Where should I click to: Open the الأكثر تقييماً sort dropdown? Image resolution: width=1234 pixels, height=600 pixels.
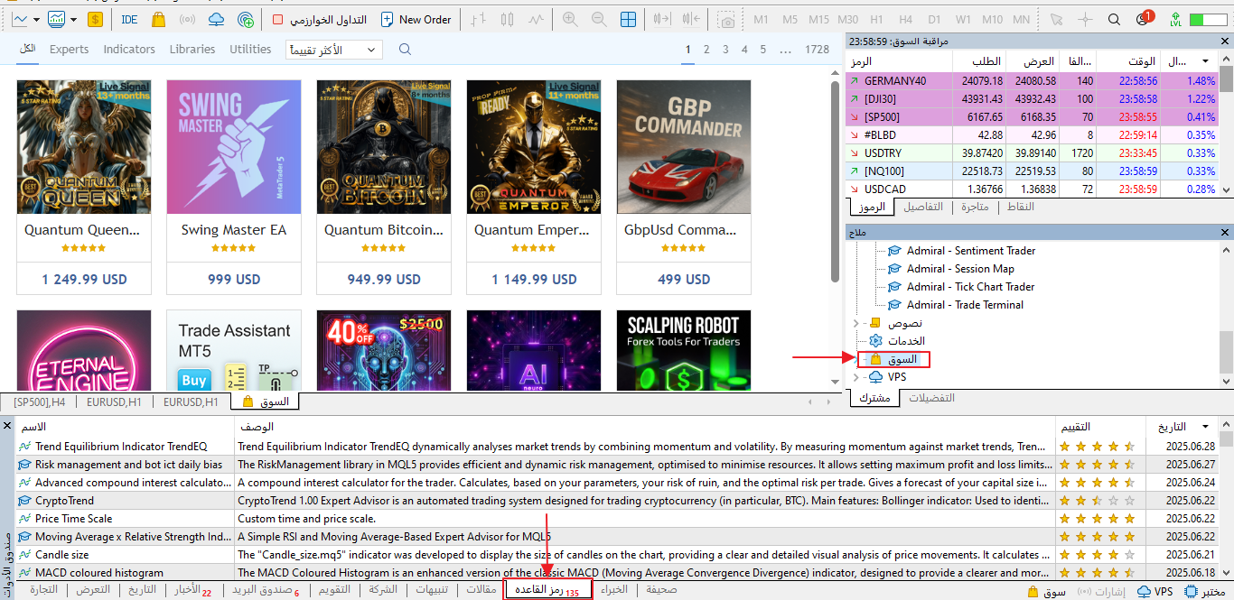(x=333, y=50)
